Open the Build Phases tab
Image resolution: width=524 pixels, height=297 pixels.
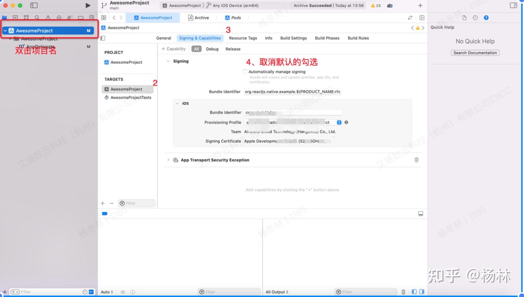[327, 38]
